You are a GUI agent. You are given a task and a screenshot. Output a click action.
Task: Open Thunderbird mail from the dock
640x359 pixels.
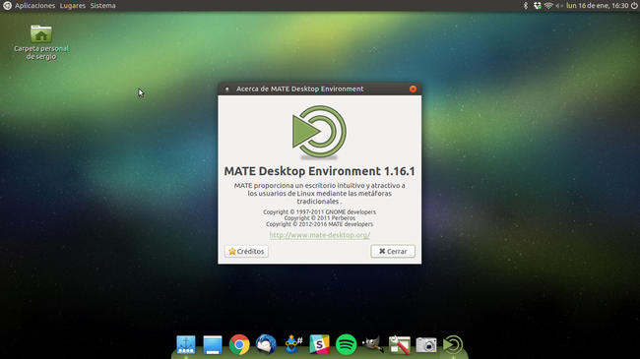(266, 344)
